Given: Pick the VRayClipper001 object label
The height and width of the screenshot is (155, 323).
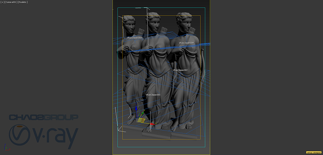Looking at the screenshot, I should coord(153,95).
